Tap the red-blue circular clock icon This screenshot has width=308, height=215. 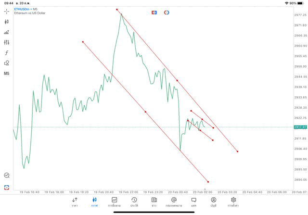[167, 13]
